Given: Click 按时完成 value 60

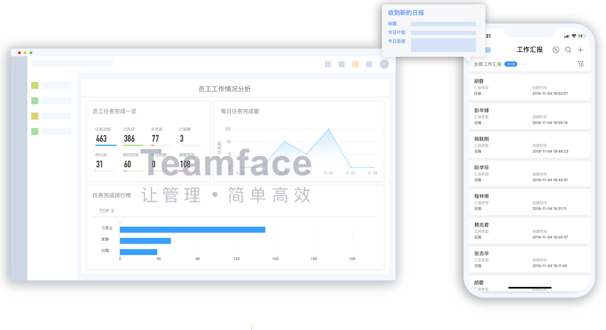Looking at the screenshot, I should 127,164.
